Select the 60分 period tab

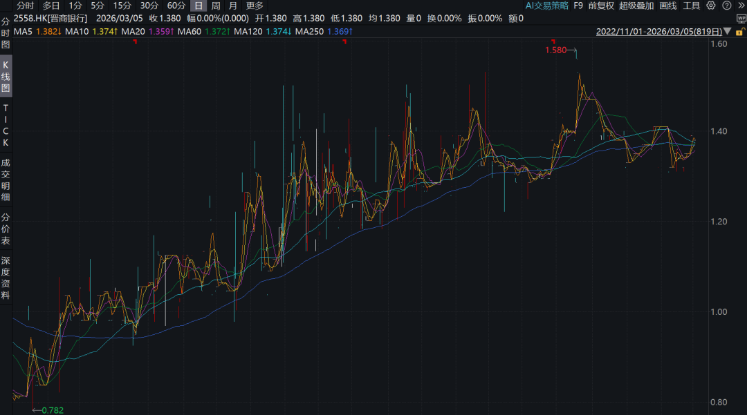tap(176, 6)
